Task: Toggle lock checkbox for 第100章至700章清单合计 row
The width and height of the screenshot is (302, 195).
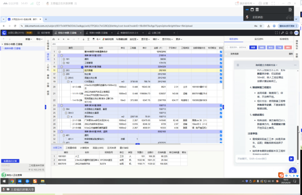Action: (221, 52)
